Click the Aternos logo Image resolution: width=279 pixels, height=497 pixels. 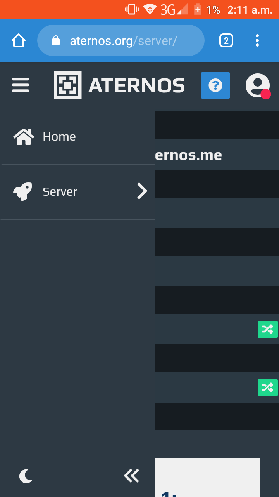pos(67,85)
